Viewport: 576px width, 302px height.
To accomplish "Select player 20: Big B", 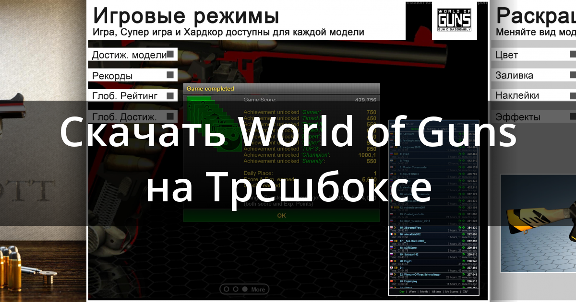I will click(406, 261).
